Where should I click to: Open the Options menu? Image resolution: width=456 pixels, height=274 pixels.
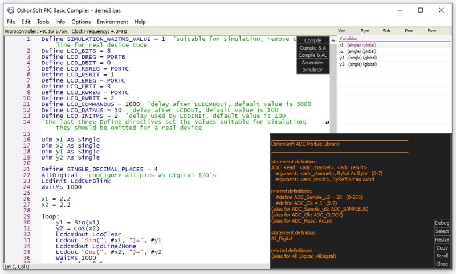coord(81,22)
